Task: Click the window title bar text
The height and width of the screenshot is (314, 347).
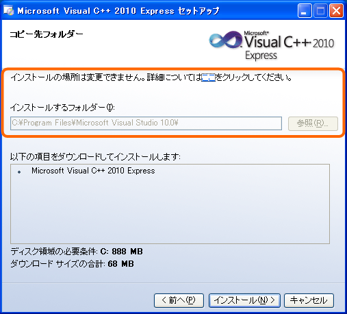Action: 118,11
